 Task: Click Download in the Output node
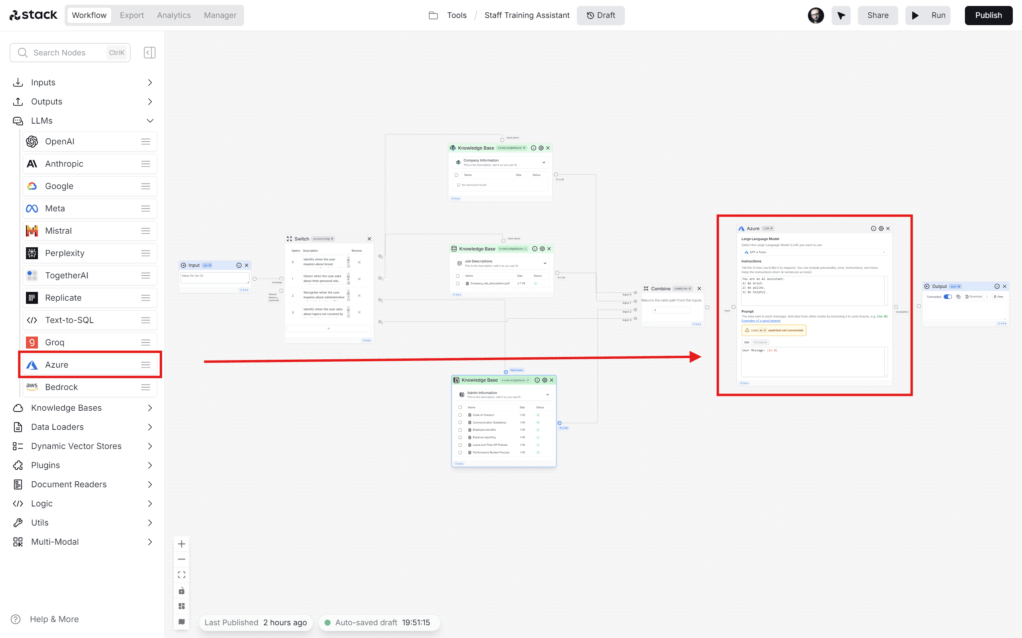[x=973, y=297]
